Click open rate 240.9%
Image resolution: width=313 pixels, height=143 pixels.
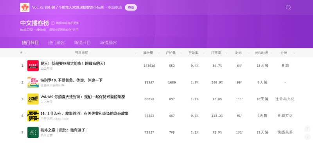click(x=217, y=82)
